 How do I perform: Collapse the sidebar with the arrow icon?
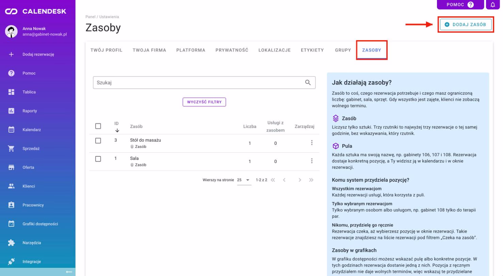pyautogui.click(x=69, y=272)
